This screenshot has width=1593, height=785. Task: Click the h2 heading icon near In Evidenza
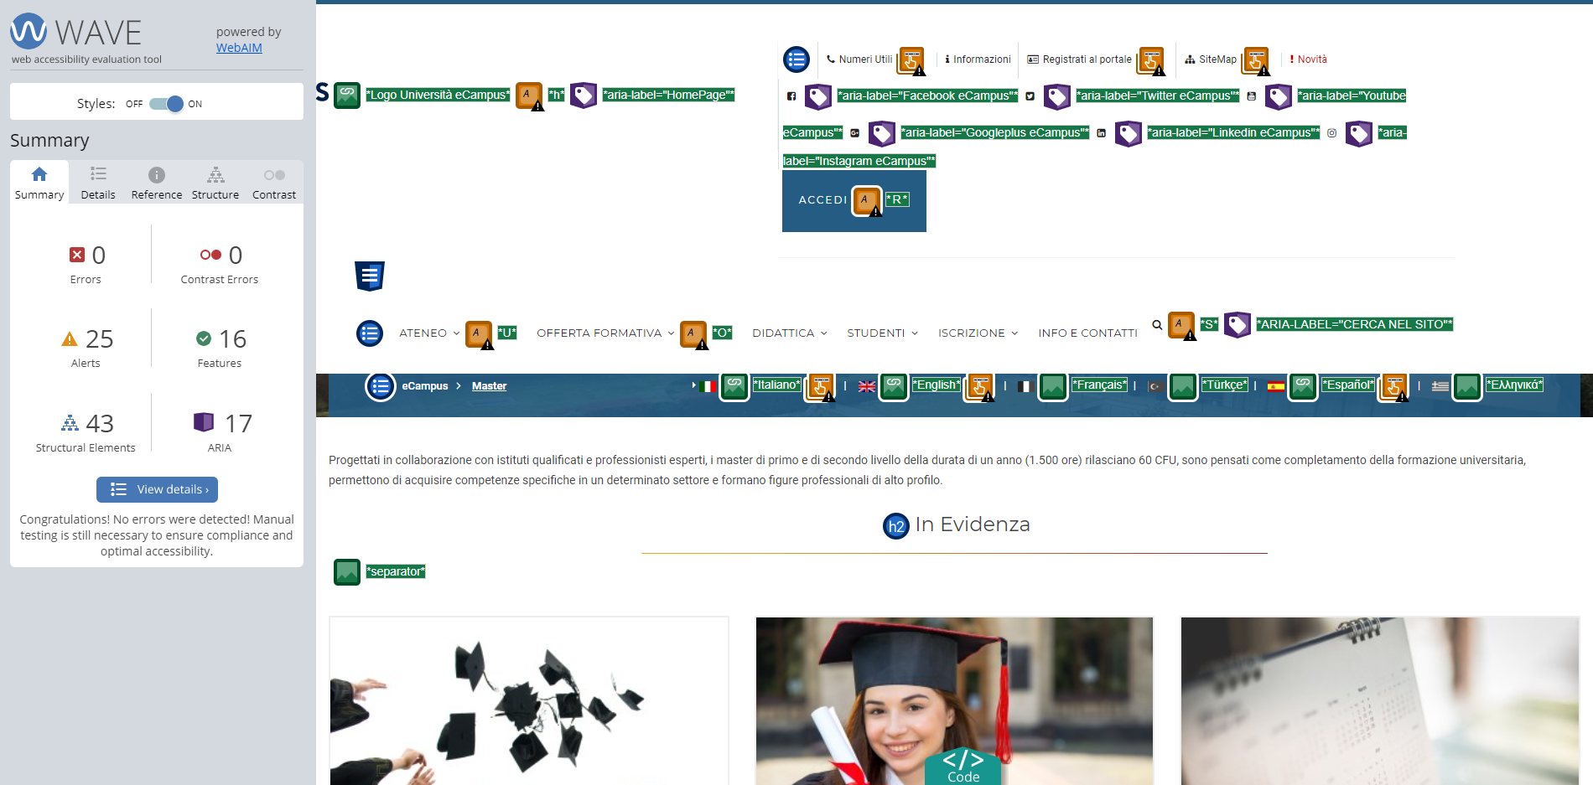896,526
